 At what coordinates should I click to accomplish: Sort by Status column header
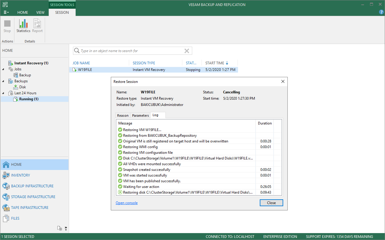pos(191,63)
